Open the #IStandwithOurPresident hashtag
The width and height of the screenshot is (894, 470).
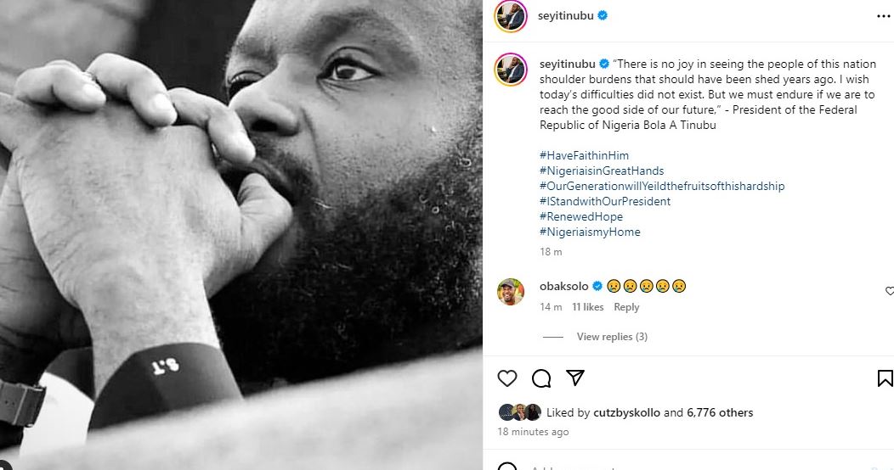pyautogui.click(x=605, y=201)
